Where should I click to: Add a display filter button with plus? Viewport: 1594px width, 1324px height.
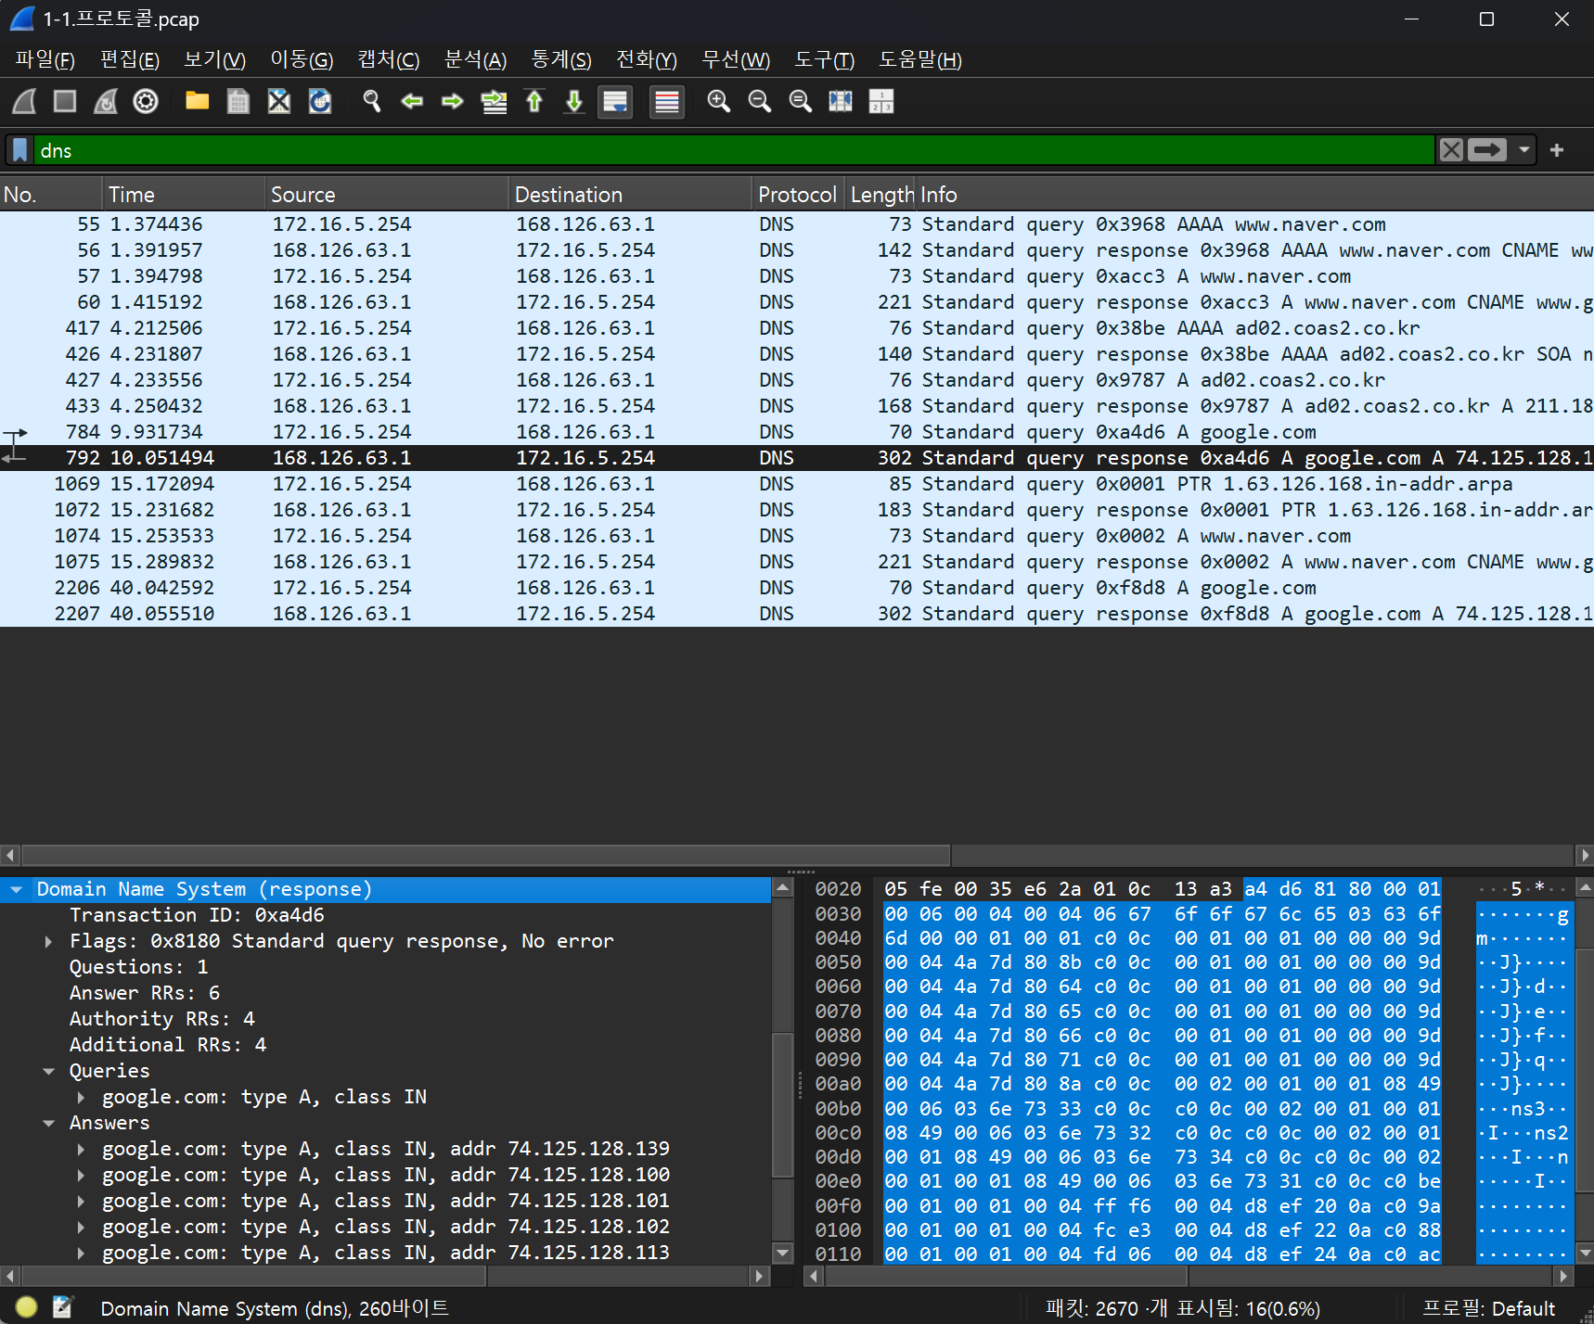[x=1557, y=150]
